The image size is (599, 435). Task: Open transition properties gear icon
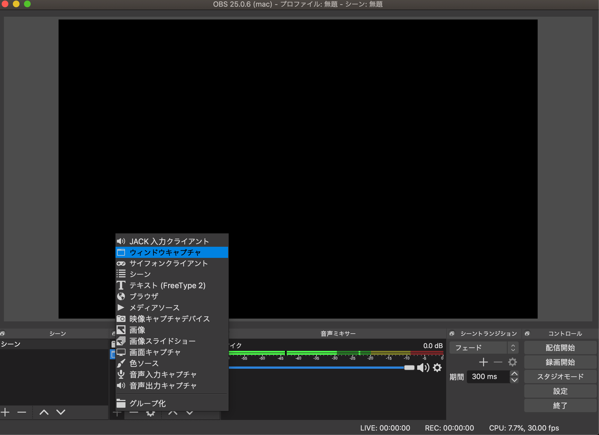(x=512, y=362)
